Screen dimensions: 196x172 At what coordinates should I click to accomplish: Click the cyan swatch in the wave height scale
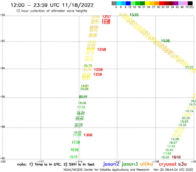[119, 3]
